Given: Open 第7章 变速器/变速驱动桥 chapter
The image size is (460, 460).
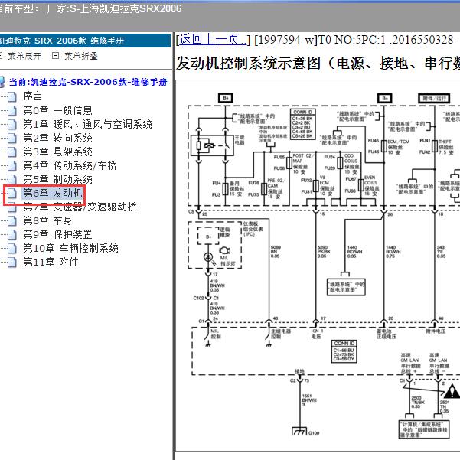Looking at the screenshot, I should pyautogui.click(x=80, y=207).
